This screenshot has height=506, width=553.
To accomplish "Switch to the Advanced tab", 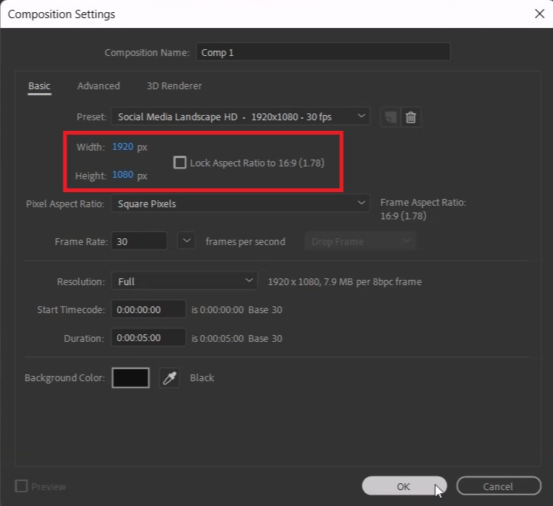I will point(99,85).
